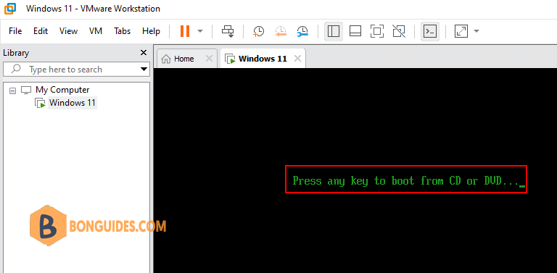Open the Tabs menu
The height and width of the screenshot is (273, 557).
(x=122, y=31)
